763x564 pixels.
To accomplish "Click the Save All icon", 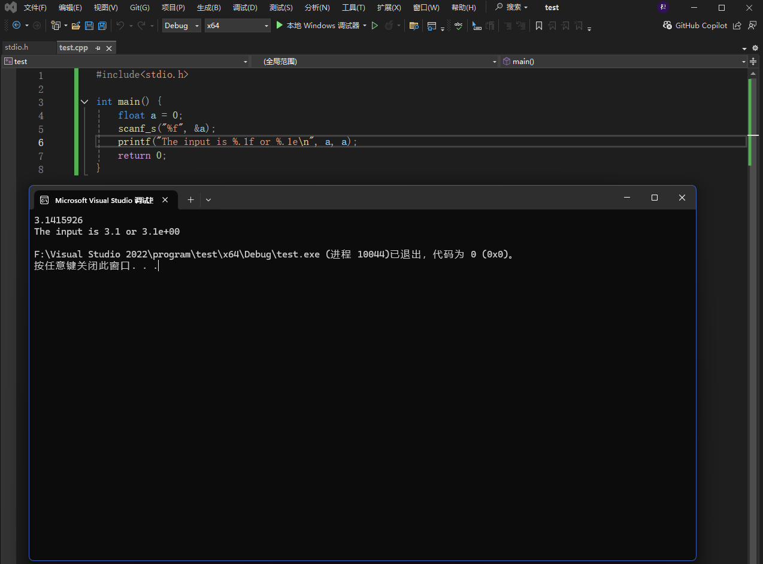I will point(102,26).
